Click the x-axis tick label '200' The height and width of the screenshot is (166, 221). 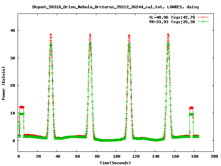[214, 156]
